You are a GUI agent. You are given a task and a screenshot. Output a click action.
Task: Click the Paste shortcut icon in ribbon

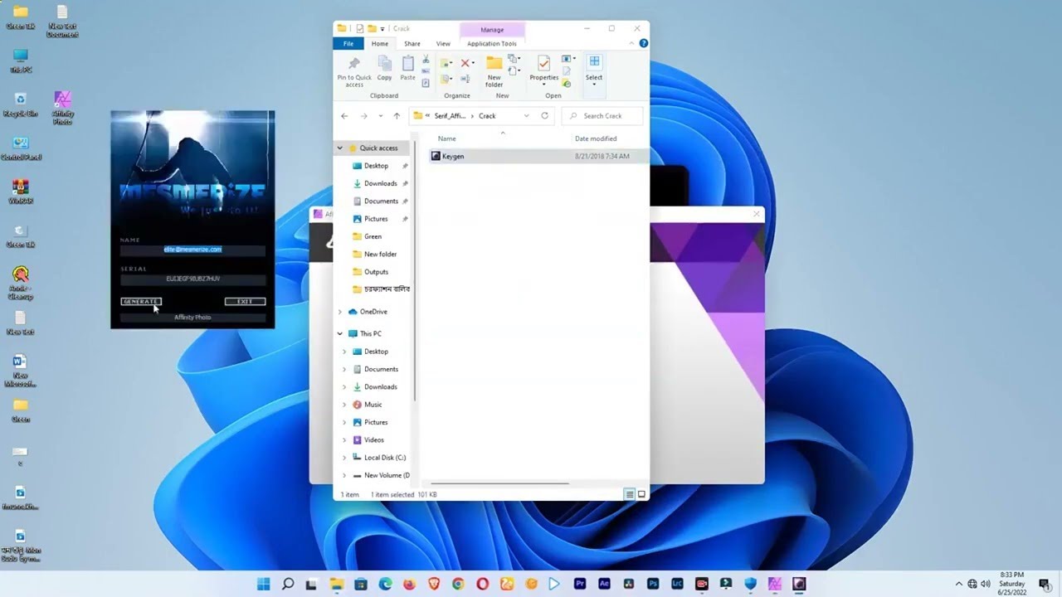click(x=426, y=83)
